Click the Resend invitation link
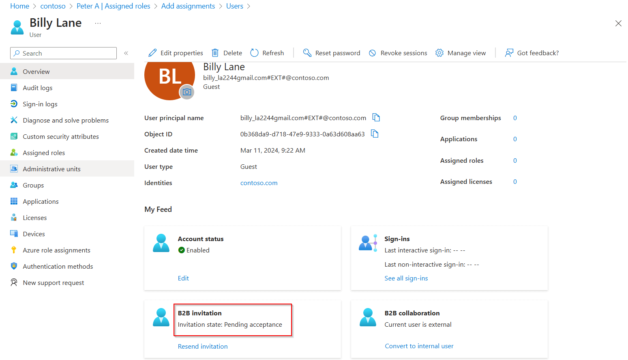Screen dimensions: 628x360 coord(203,346)
